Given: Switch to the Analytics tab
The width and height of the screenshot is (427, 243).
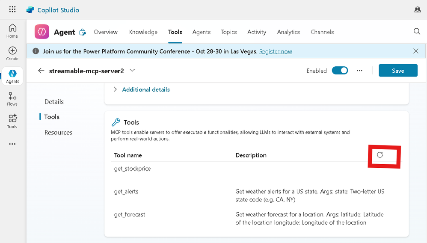Looking at the screenshot, I should 288,32.
